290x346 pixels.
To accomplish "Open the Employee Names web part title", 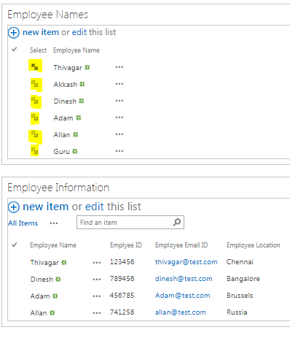I will 47,15.
